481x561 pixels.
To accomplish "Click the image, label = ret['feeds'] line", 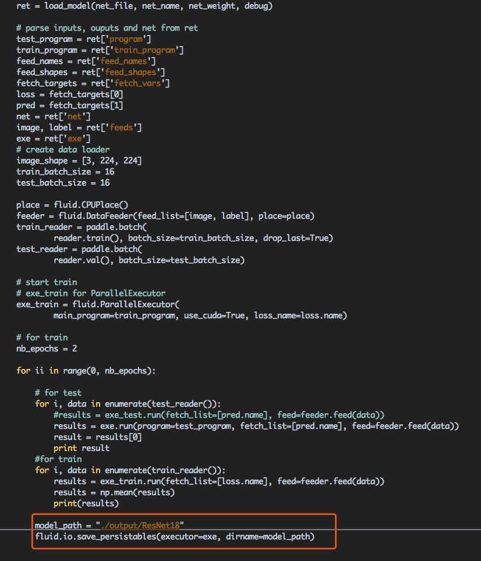I will [79, 127].
